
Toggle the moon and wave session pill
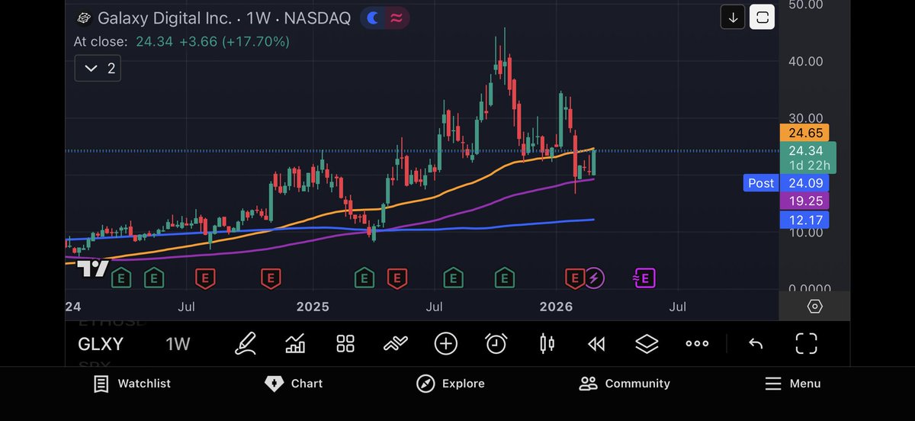pos(384,18)
